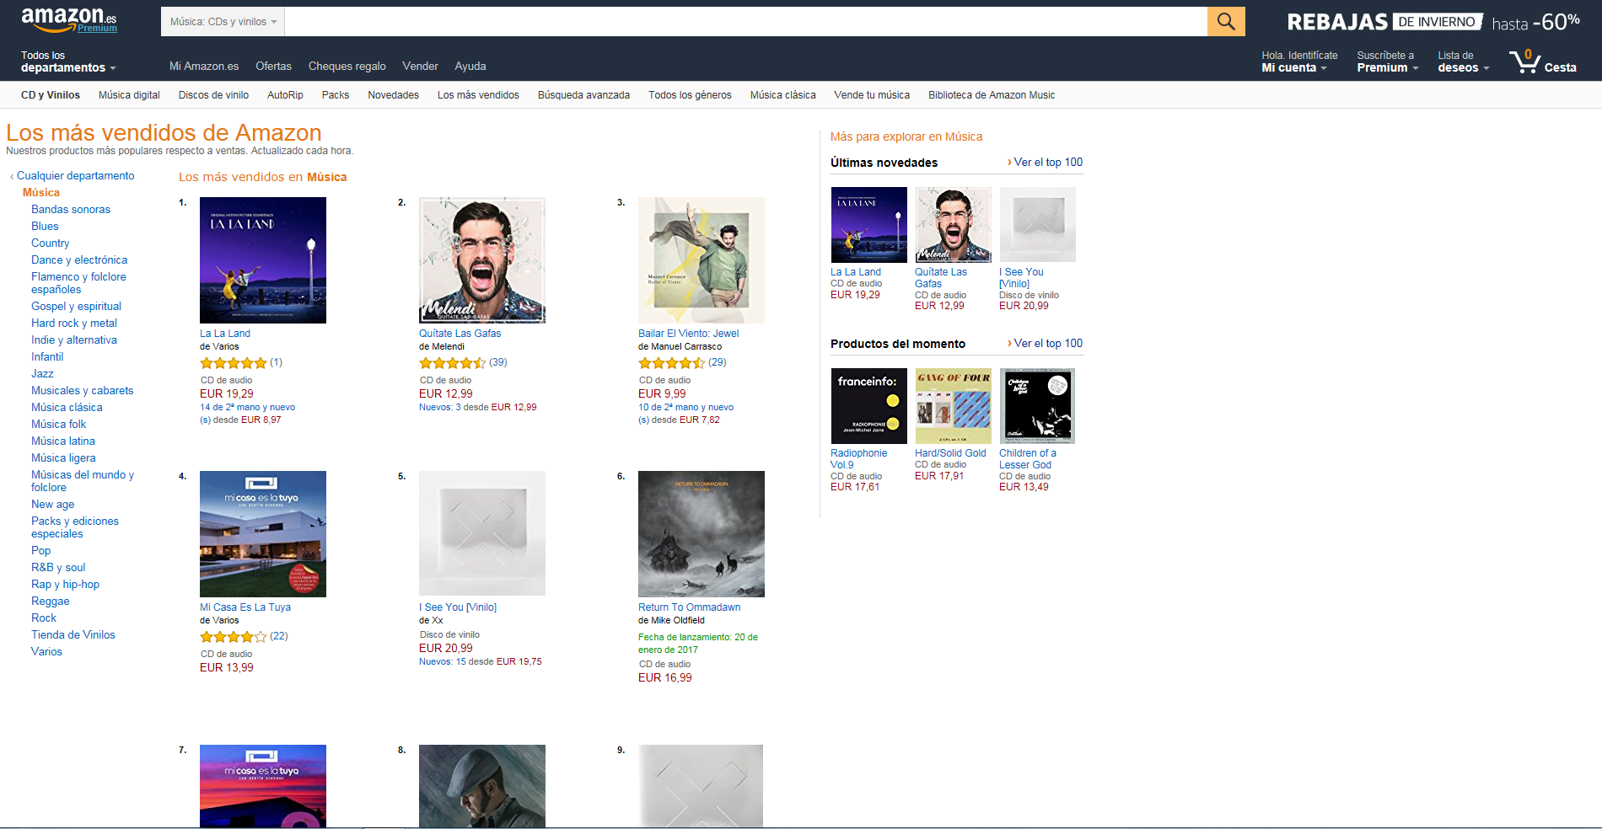The width and height of the screenshot is (1602, 829).
Task: Click the 'I See You [Vinilo]' title at rank 5
Action: [458, 607]
